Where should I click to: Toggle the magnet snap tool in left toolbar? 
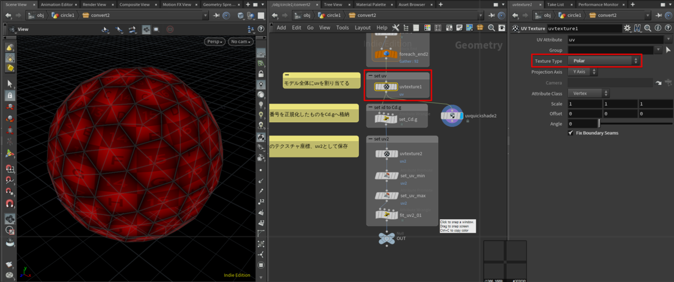click(x=10, y=205)
